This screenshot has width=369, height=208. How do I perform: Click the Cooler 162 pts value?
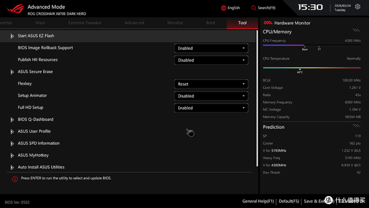coord(355,143)
